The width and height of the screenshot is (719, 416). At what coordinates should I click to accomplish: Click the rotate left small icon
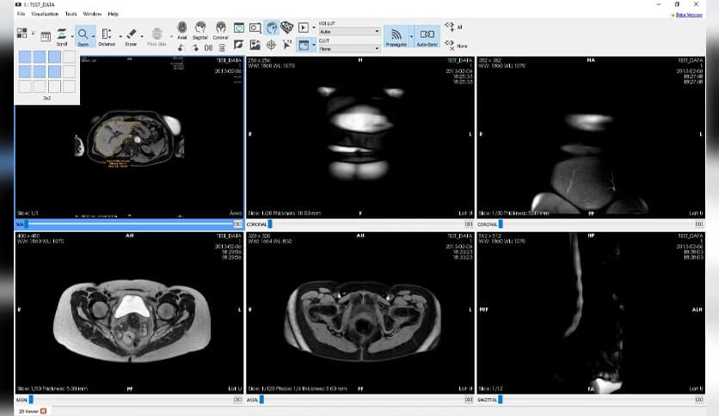click(x=181, y=47)
